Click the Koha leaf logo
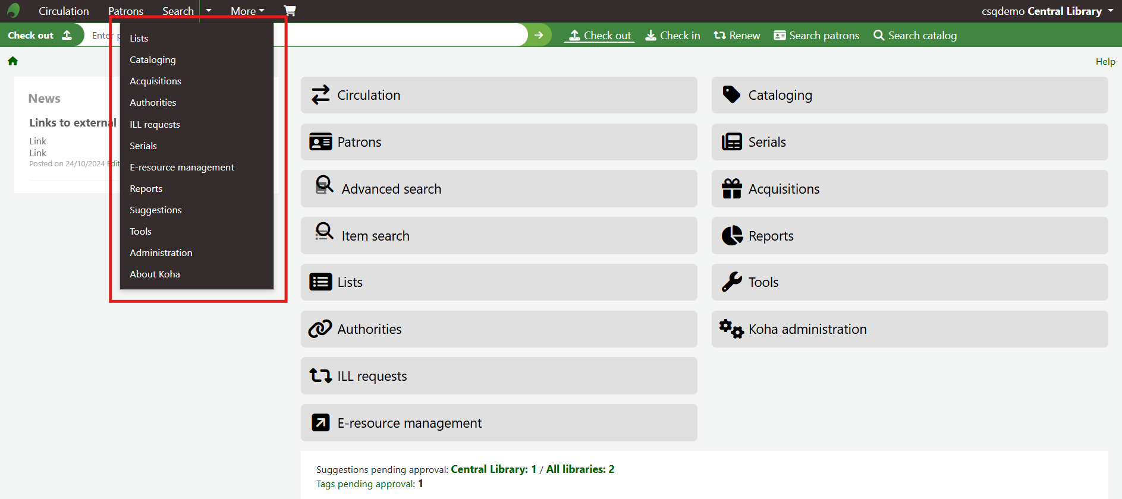This screenshot has height=499, width=1122. pyautogui.click(x=14, y=11)
